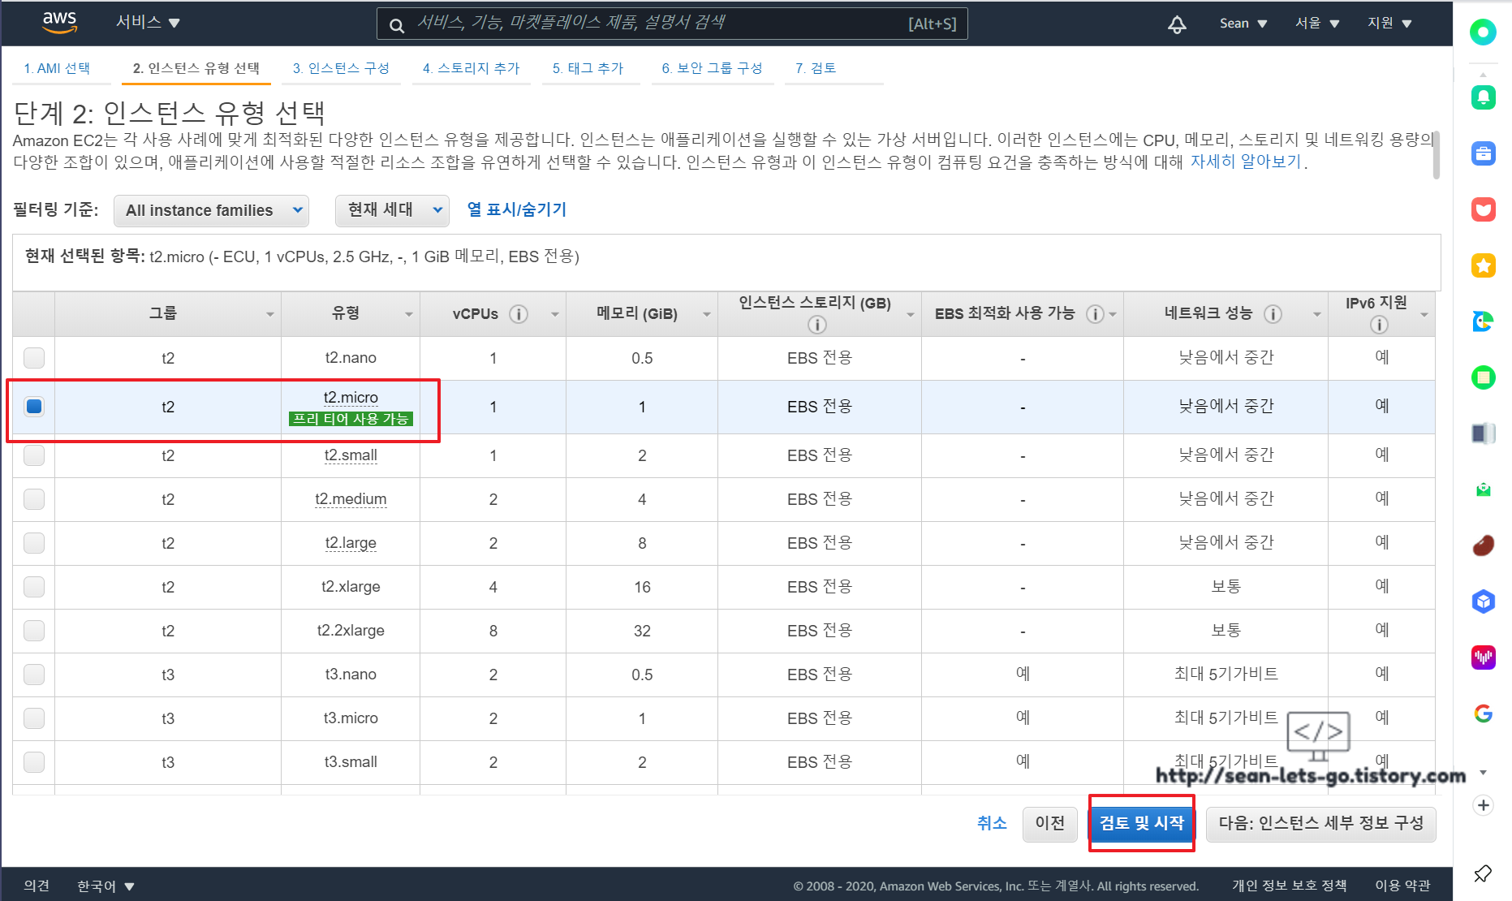
Task: Open the 지원 support dropdown
Action: 1389,24
